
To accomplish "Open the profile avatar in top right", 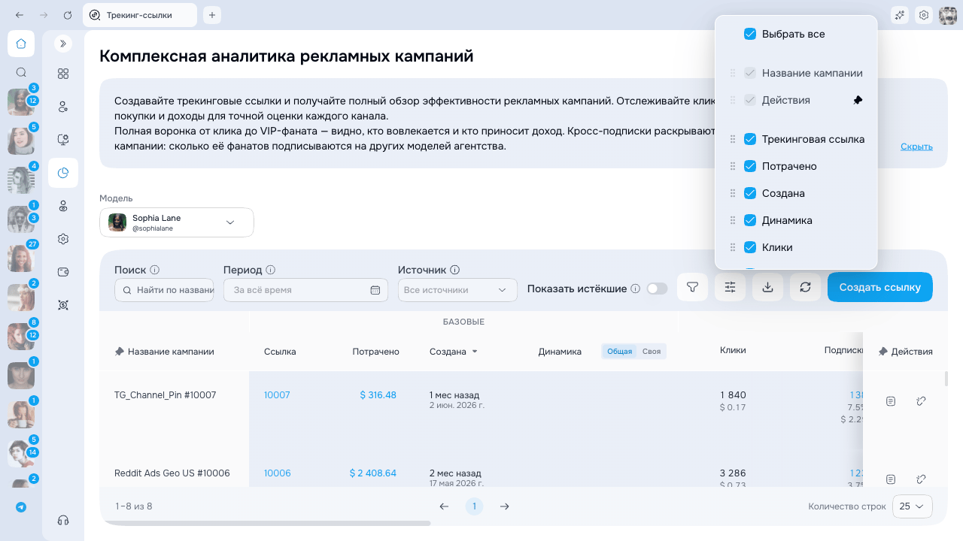I will pyautogui.click(x=948, y=15).
